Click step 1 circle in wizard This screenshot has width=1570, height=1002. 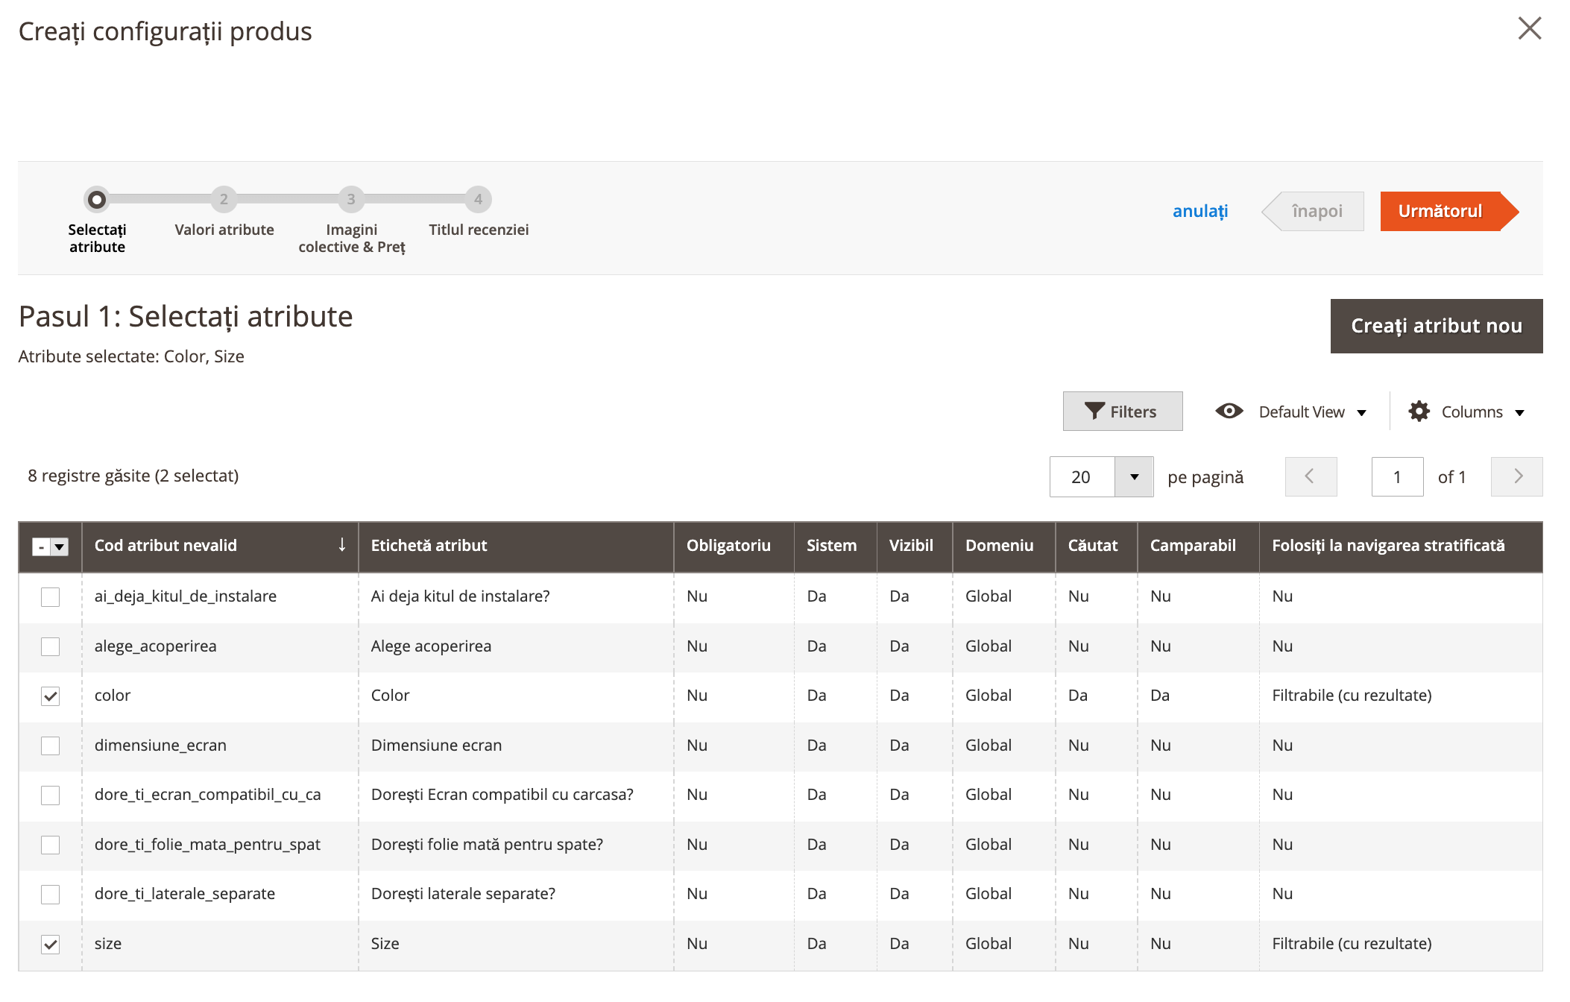97,199
